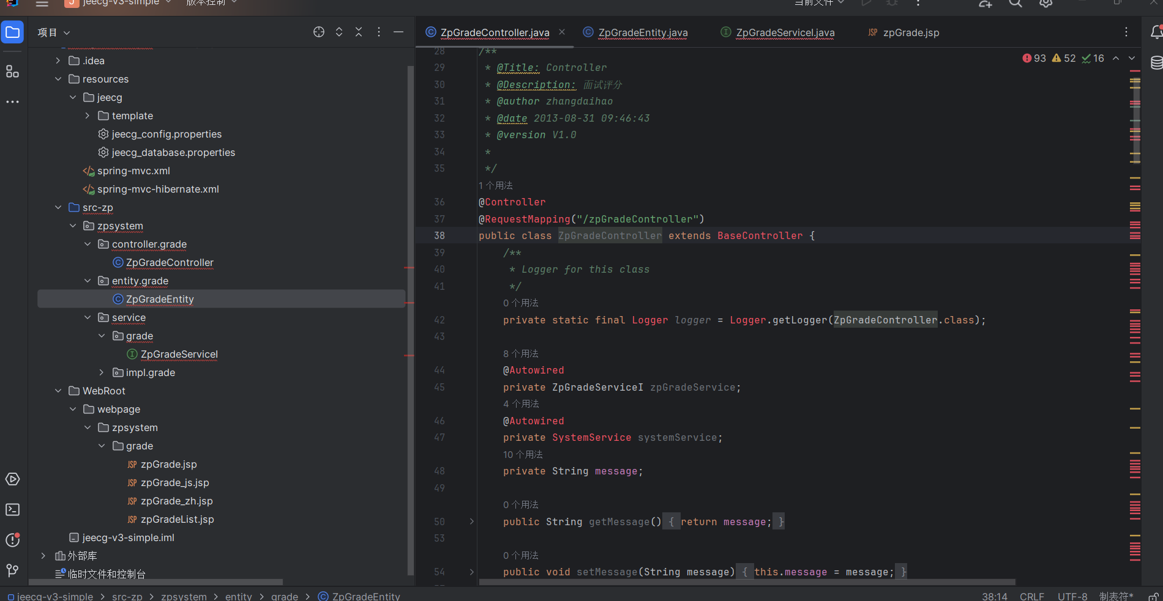Open the 项目 view dropdown
1163x601 pixels.
[54, 32]
